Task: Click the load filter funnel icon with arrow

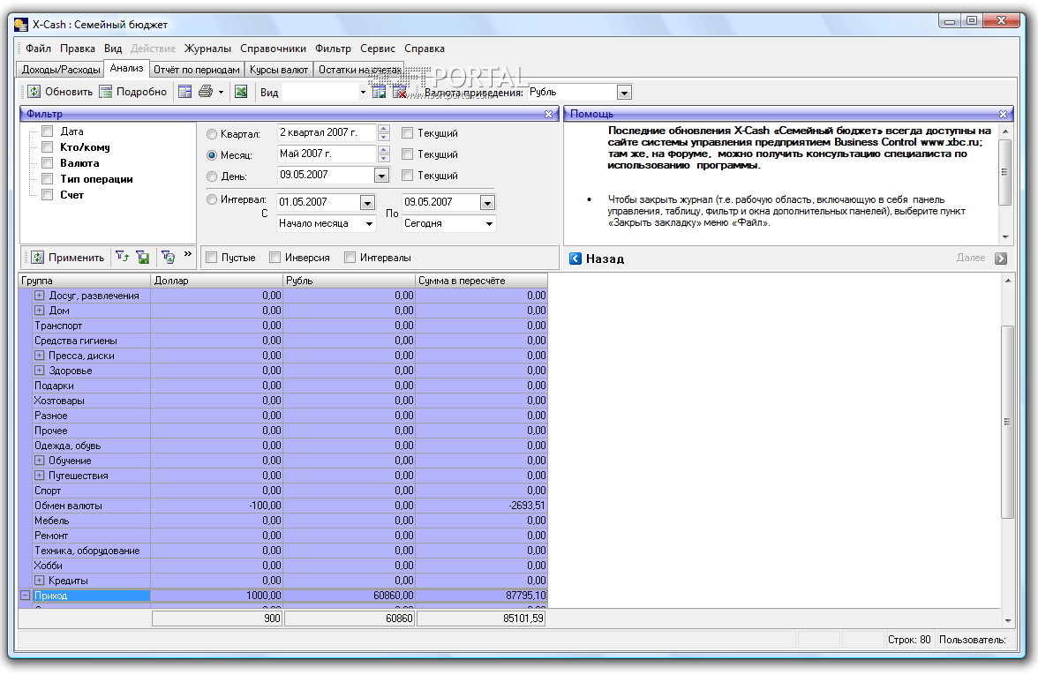Action: 122,258
